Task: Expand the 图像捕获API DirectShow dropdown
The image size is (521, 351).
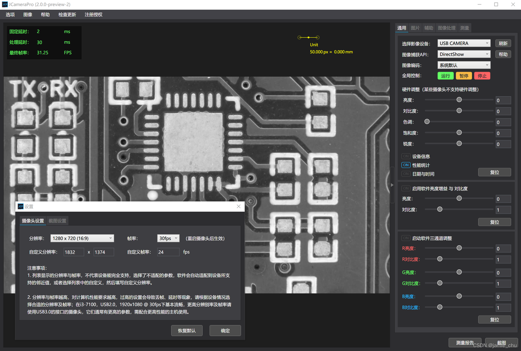Action: point(464,54)
